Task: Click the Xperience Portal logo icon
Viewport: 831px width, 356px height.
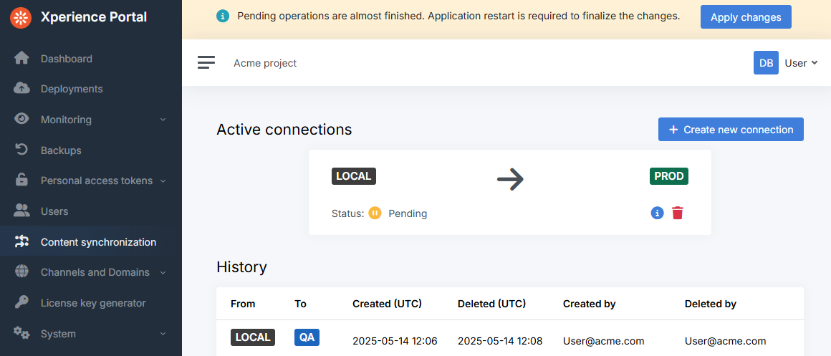Action: [x=21, y=17]
